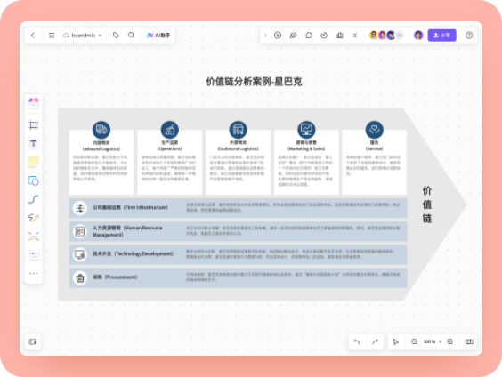Select the Human Resource Management label
Image resolution: width=502 pixels, height=377 pixels.
click(127, 231)
